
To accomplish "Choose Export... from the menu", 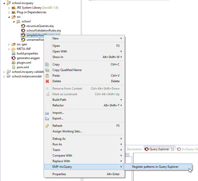I will coord(84,118).
